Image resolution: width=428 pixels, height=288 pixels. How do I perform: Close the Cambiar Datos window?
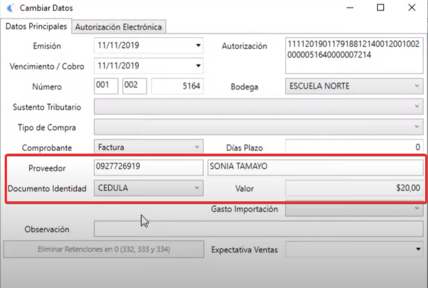tap(412, 8)
